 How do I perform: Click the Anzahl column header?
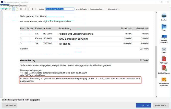(x=30, y=29)
